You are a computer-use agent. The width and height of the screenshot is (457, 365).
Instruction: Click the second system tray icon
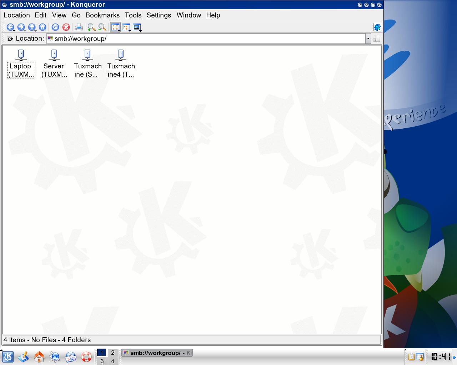tap(420, 356)
